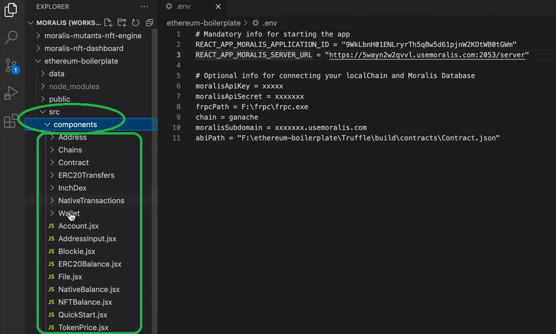The height and width of the screenshot is (334, 556).
Task: Open Source Control view with badge
Action: pos(12,65)
